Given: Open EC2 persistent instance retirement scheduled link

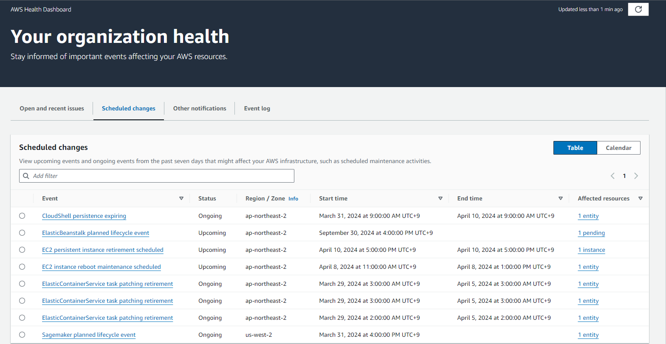Looking at the screenshot, I should click(x=103, y=250).
